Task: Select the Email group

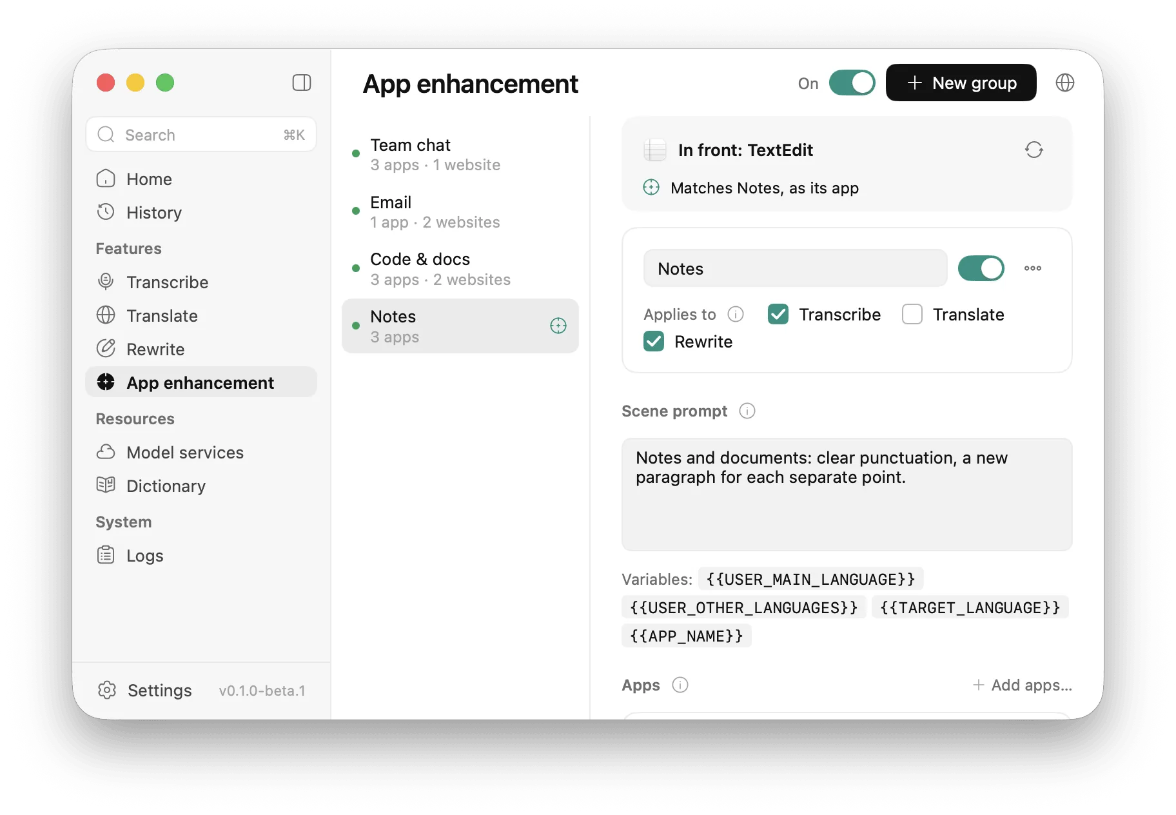Action: point(460,211)
